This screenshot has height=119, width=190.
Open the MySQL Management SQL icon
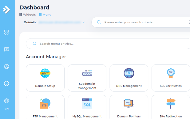coord(87,104)
